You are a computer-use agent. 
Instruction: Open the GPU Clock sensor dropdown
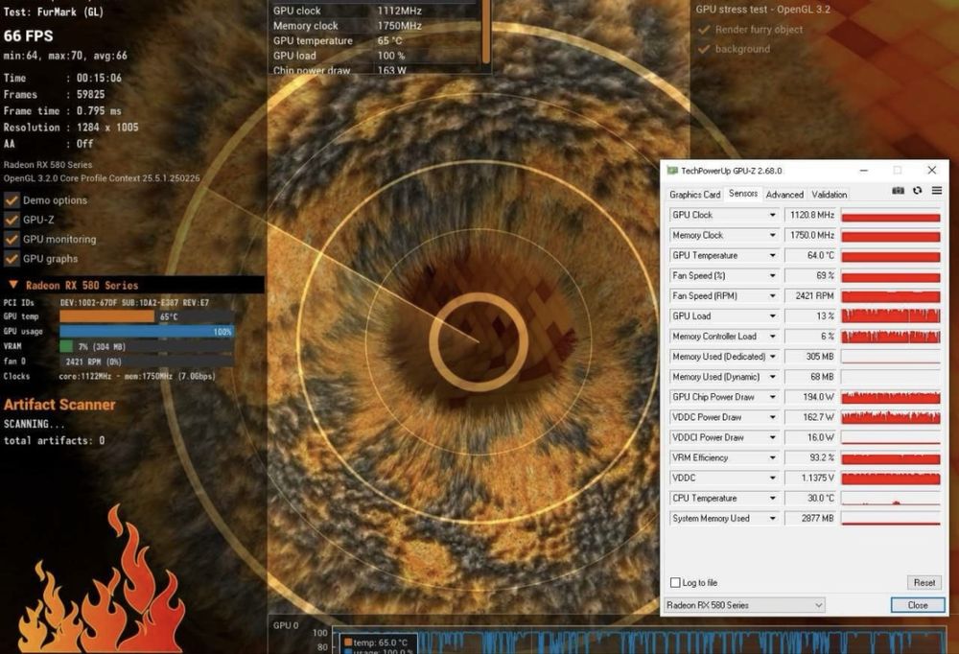(x=772, y=216)
